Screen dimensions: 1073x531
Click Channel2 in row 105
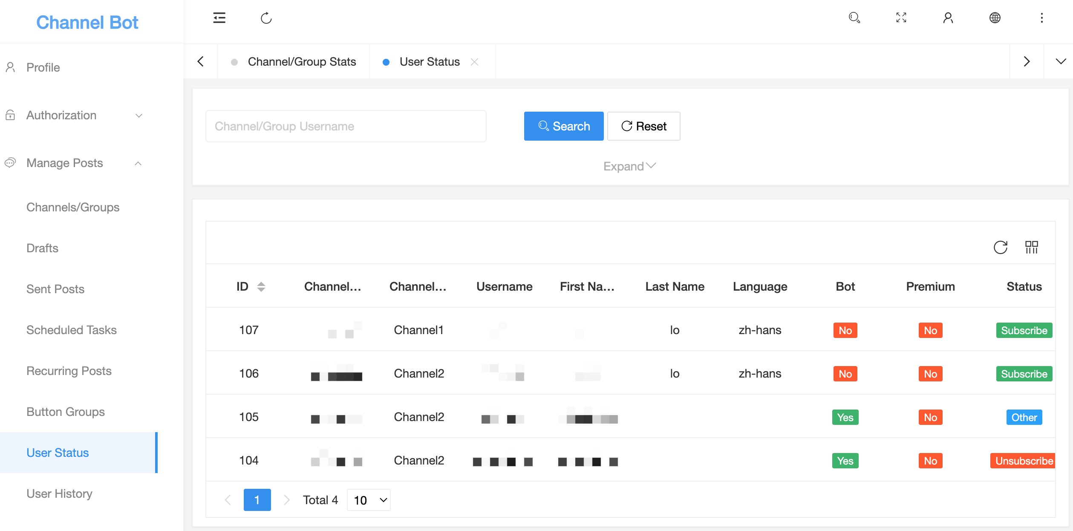[419, 417]
